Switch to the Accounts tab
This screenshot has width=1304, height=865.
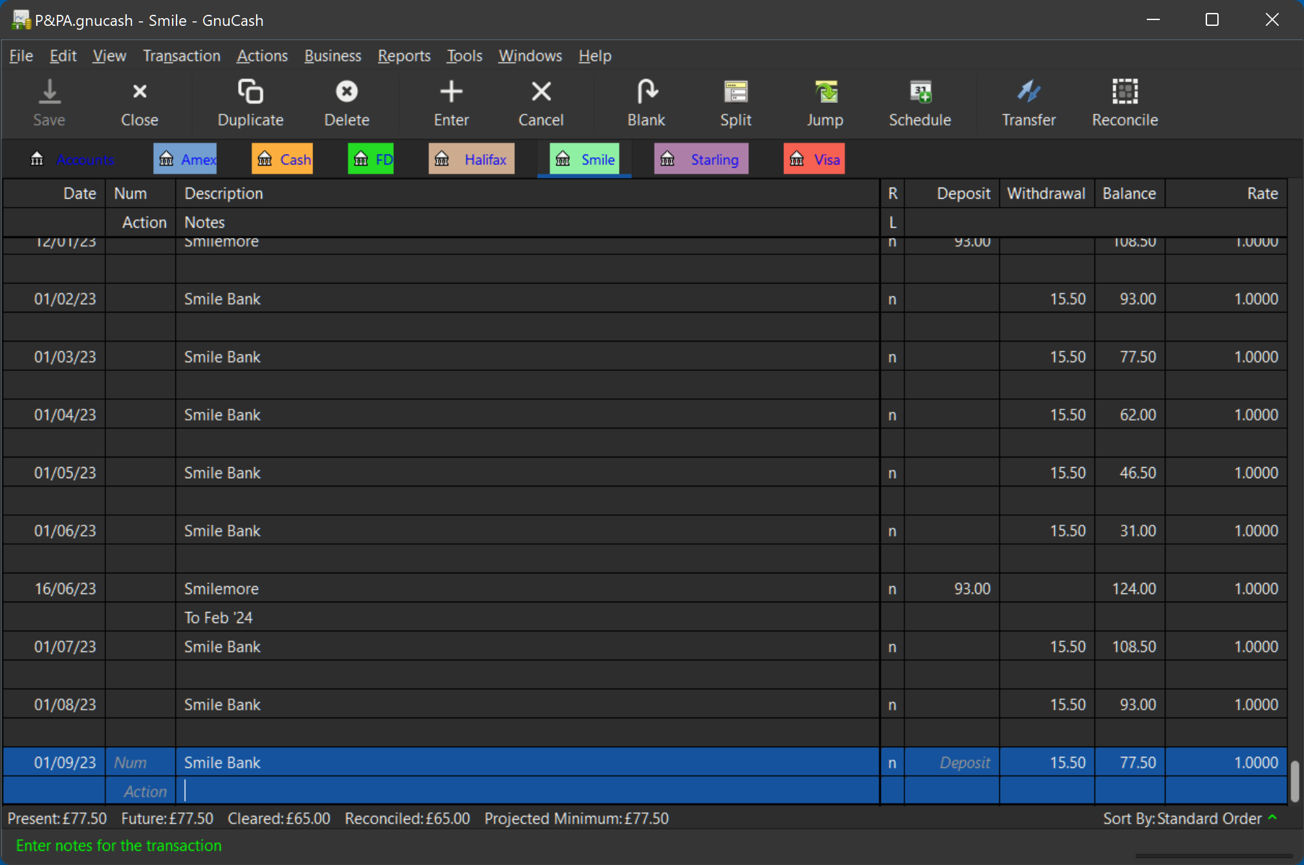pos(72,159)
